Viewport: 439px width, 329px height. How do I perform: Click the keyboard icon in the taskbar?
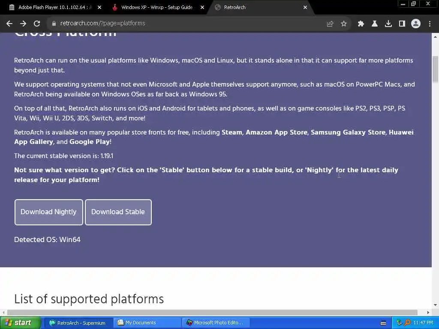tap(383, 323)
